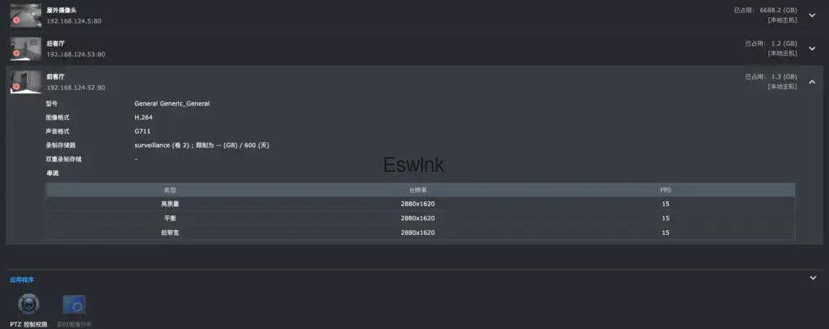The image size is (829, 329).
Task: Click the red recording dot on 屋外摄像头
Action: pos(16,20)
